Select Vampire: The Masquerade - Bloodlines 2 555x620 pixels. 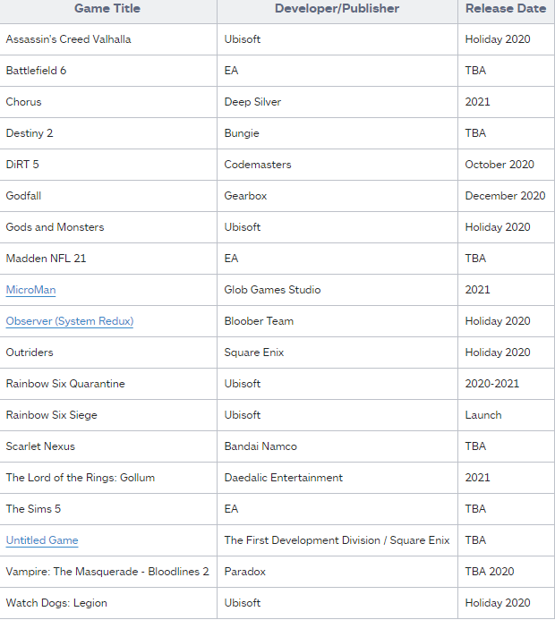point(107,572)
